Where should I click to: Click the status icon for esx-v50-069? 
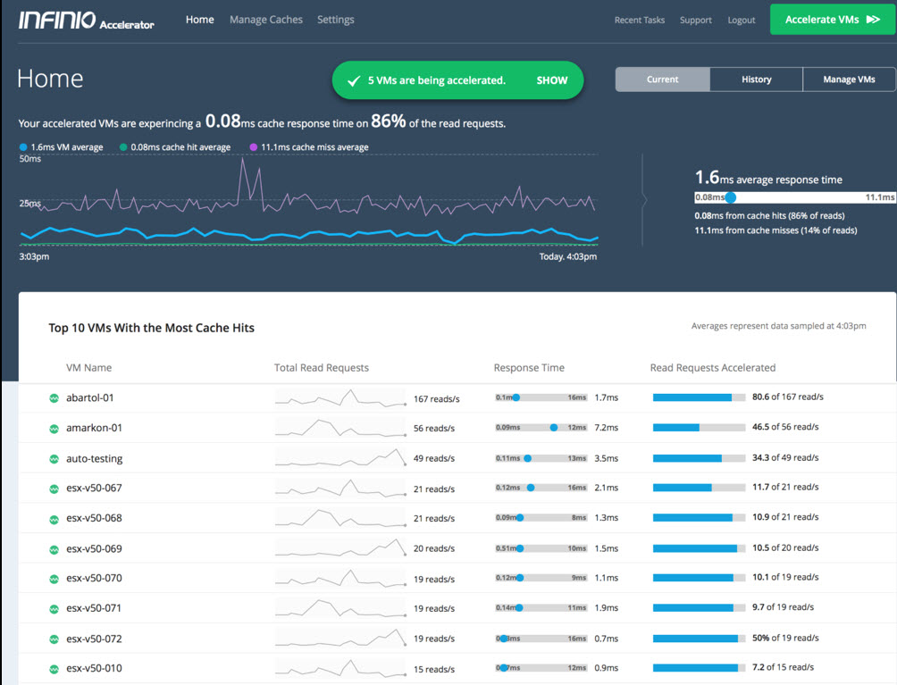pyautogui.click(x=54, y=549)
